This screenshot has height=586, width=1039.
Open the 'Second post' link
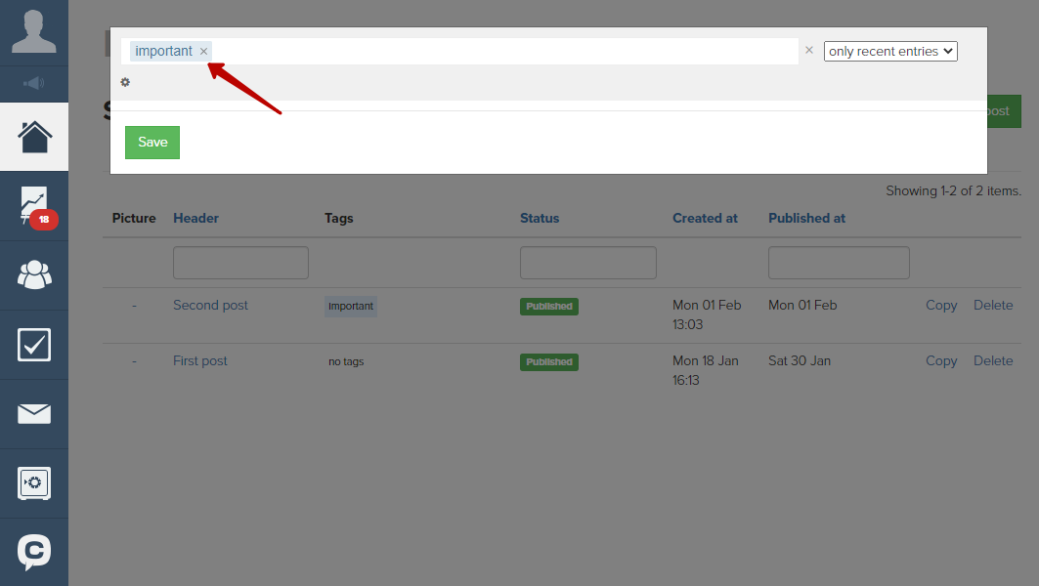point(210,305)
